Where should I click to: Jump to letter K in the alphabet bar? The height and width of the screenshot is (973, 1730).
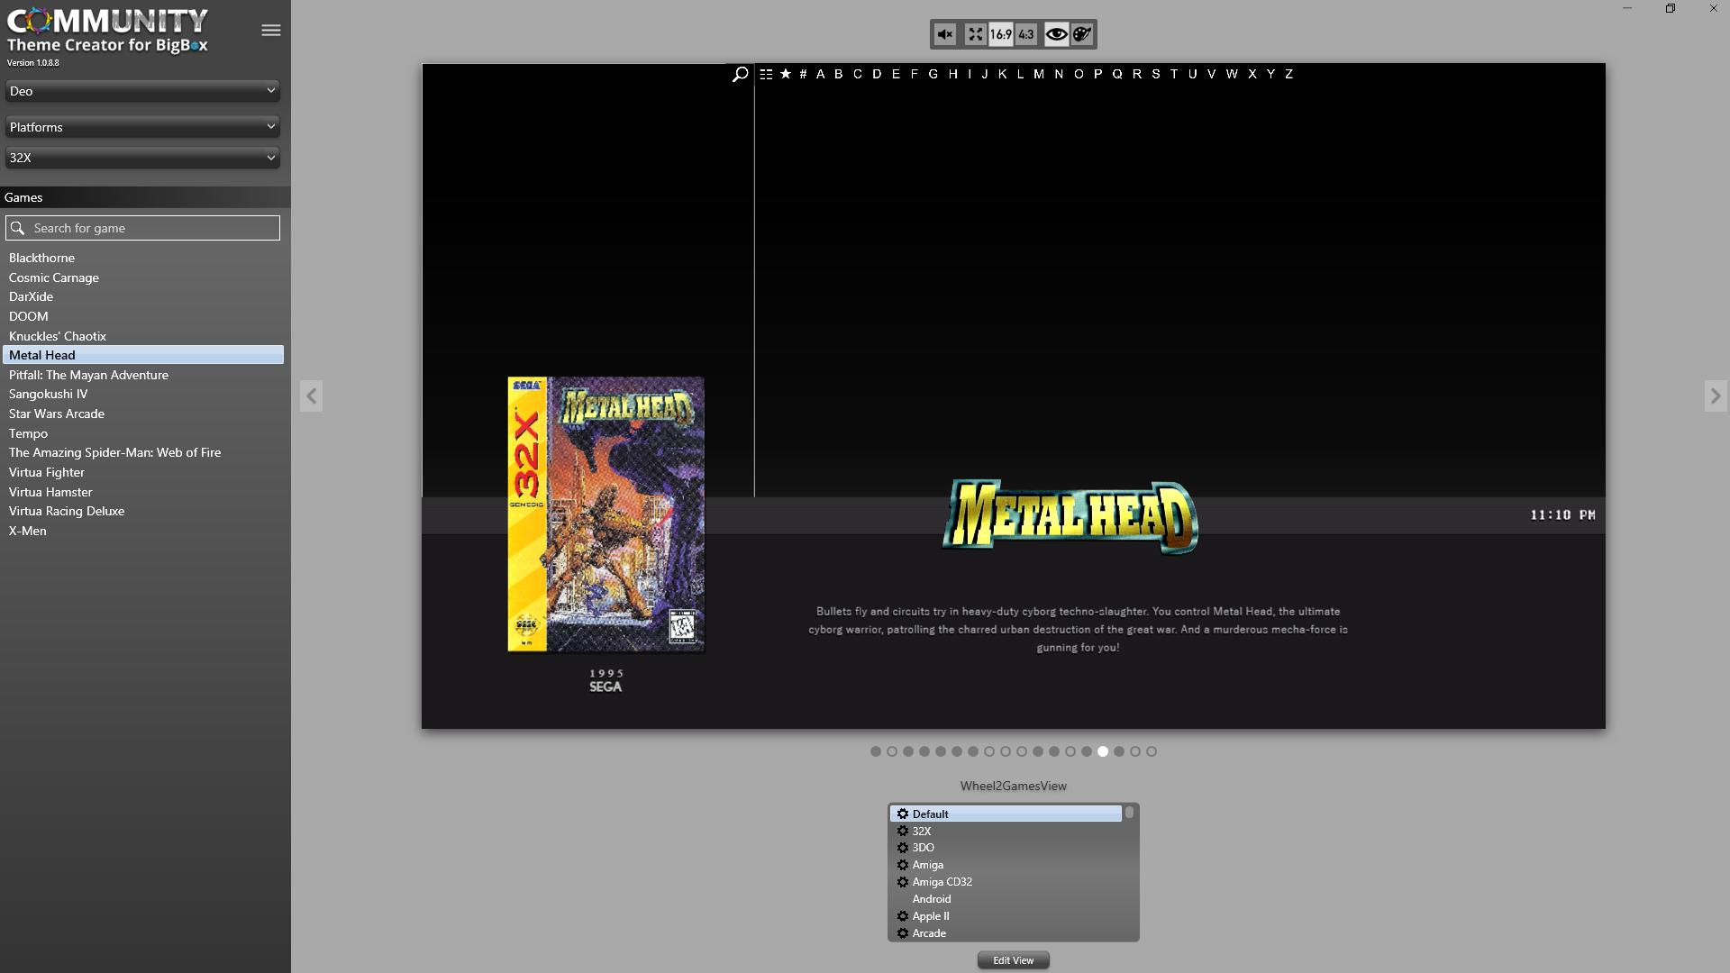tap(1002, 74)
